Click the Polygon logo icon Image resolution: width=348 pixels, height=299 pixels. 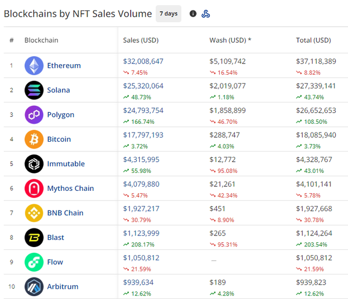34,115
